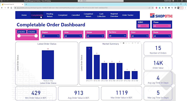Open focus mode for Market Summary
Image resolution: width=187 pixels, height=101 pixels.
(138, 43)
